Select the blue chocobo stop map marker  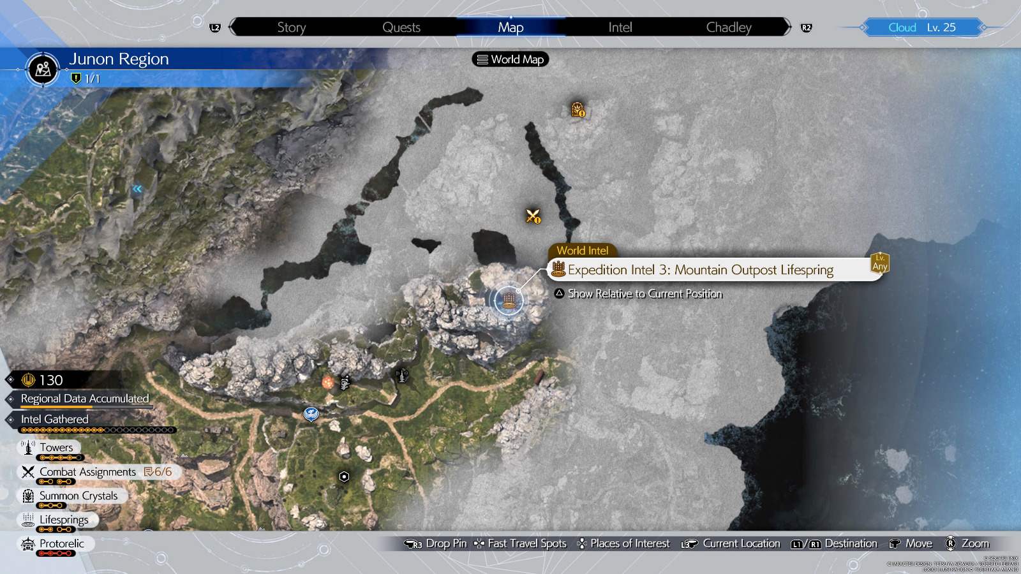(x=311, y=415)
